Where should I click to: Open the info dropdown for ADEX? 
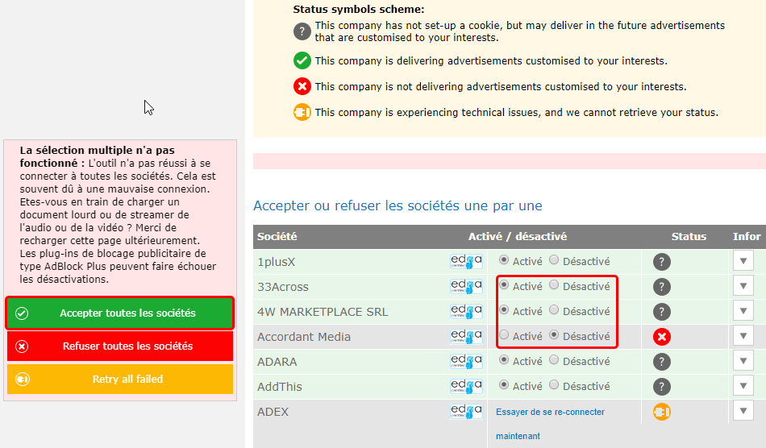tap(743, 410)
